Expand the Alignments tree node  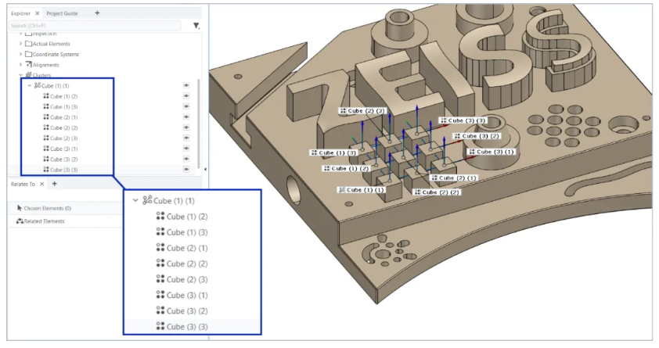[x=20, y=65]
